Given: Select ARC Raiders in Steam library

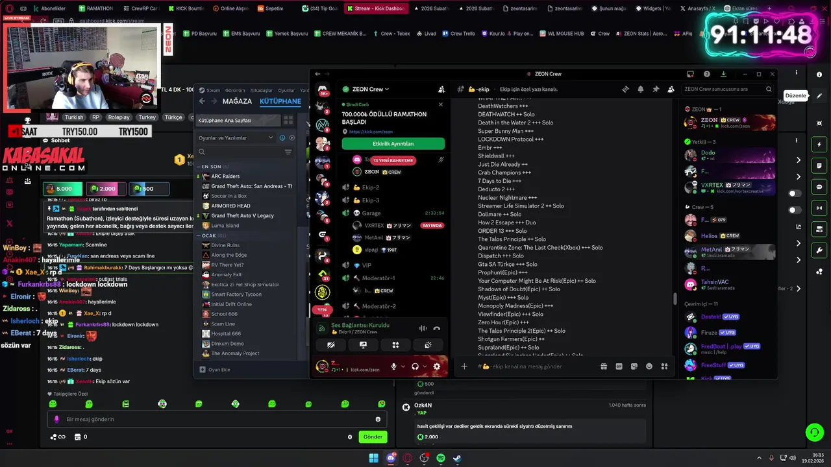Looking at the screenshot, I should (x=225, y=176).
